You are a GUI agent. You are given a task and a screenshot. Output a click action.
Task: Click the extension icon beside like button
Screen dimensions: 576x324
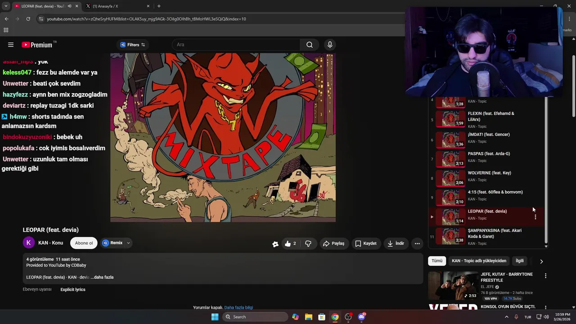tap(275, 244)
